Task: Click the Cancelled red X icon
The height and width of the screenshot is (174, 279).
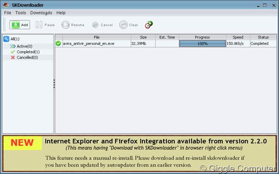Action: 13,58
